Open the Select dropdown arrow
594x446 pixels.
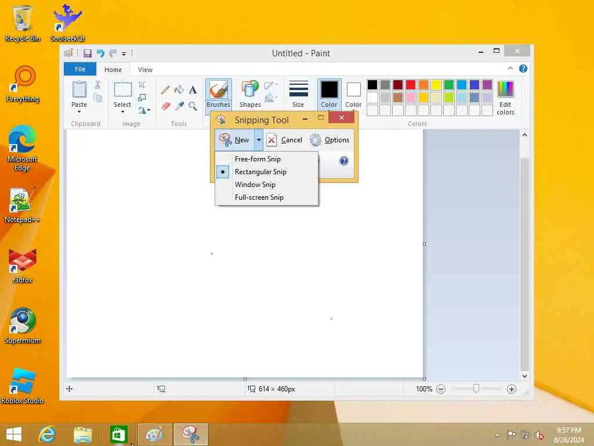122,112
